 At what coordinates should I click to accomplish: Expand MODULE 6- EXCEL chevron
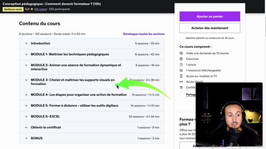[26, 117]
